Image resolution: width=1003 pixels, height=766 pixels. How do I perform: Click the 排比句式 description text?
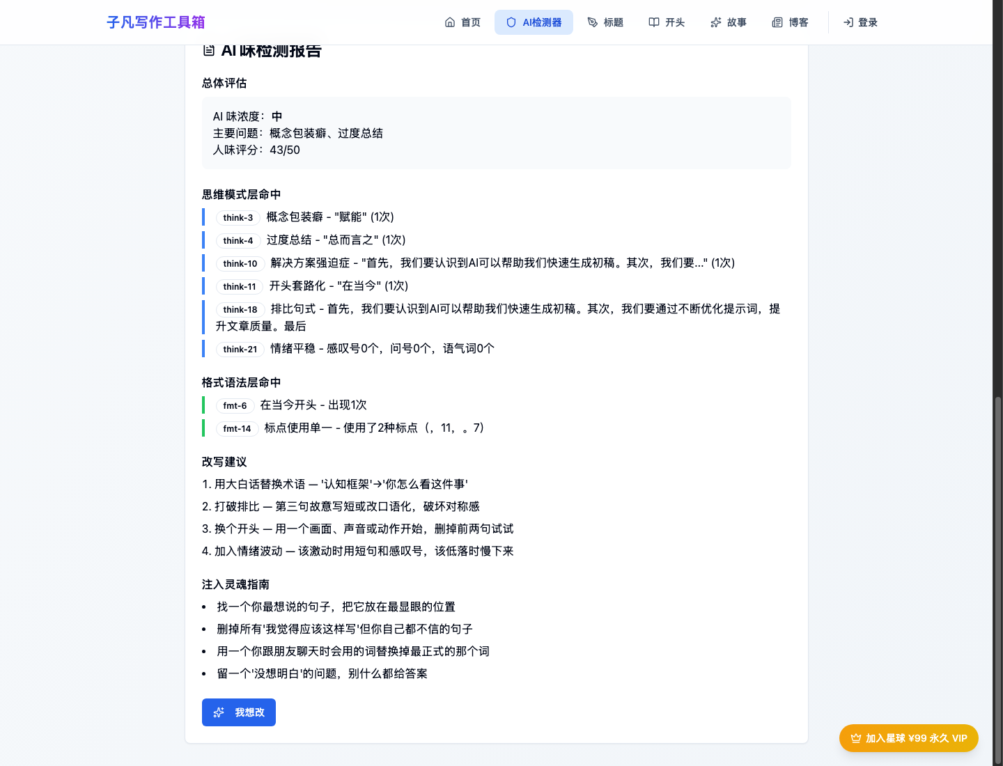coord(497,318)
